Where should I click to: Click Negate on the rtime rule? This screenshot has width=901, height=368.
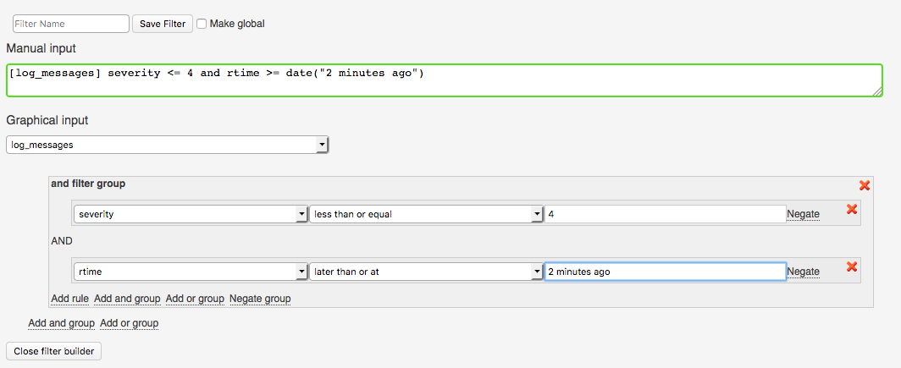coord(803,272)
